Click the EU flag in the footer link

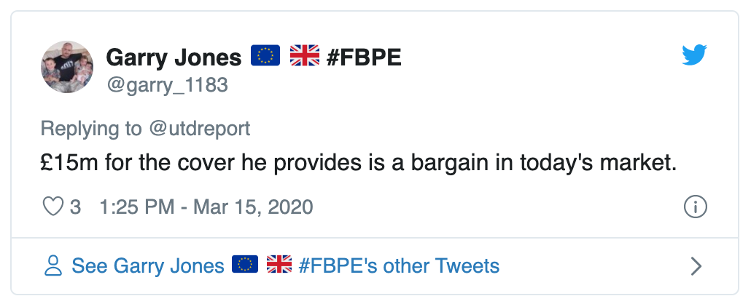(x=246, y=265)
